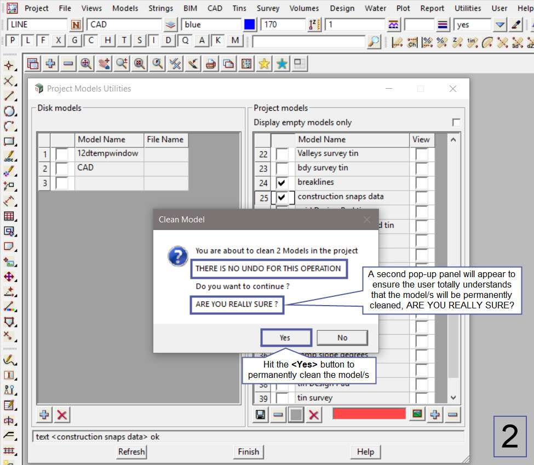The width and height of the screenshot is (534, 465).
Task: Click Yes to permanently clean models
Action: point(286,337)
